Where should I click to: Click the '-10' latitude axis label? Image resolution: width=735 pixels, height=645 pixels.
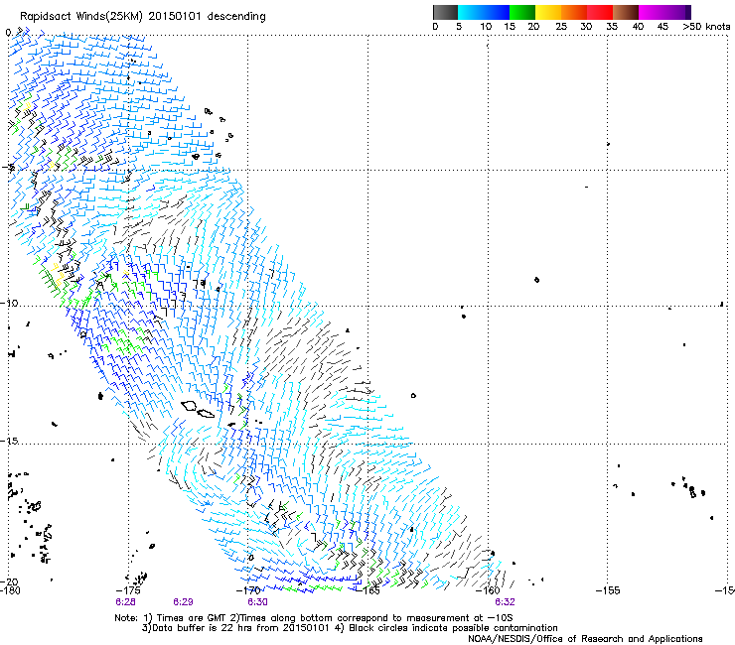9,303
